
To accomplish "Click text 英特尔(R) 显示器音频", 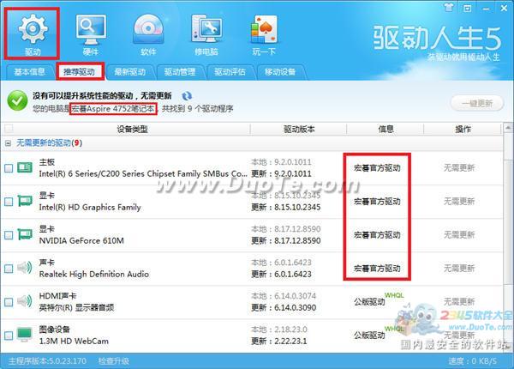I will [76, 307].
